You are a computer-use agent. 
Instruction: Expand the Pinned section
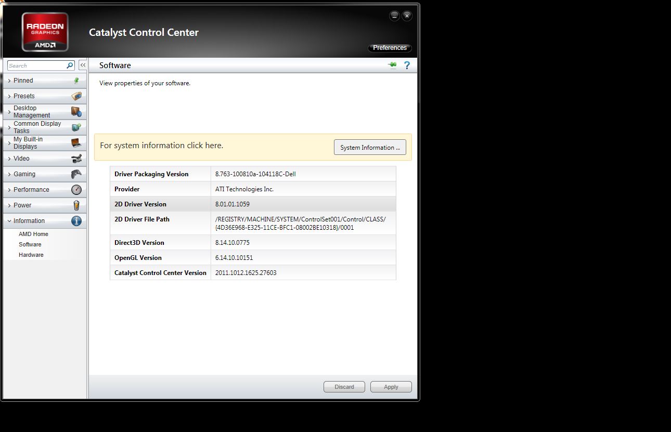pyautogui.click(x=9, y=81)
